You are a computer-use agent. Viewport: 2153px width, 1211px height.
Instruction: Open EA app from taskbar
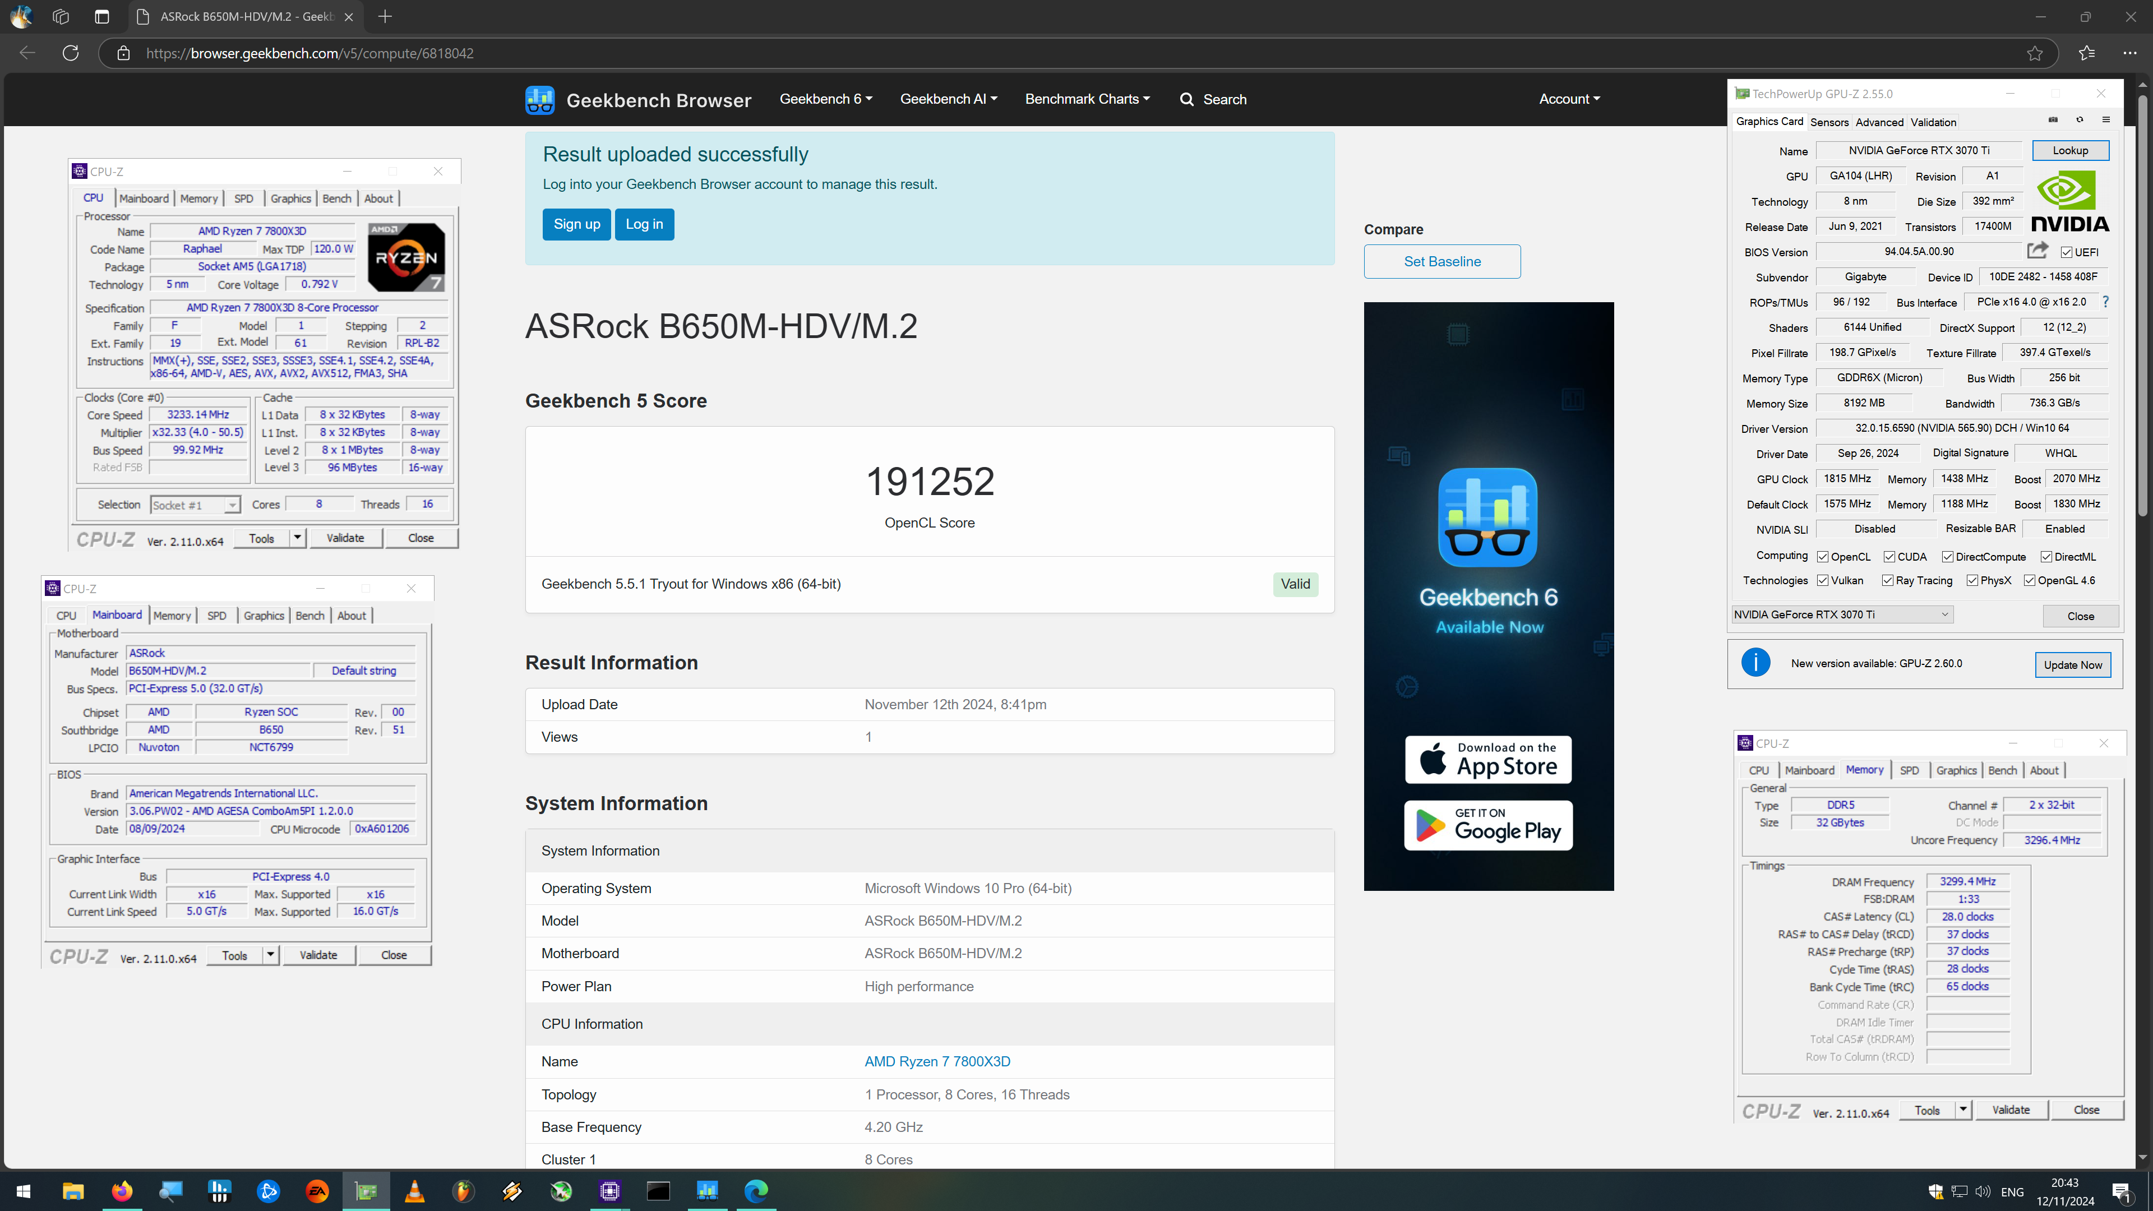[x=317, y=1191]
